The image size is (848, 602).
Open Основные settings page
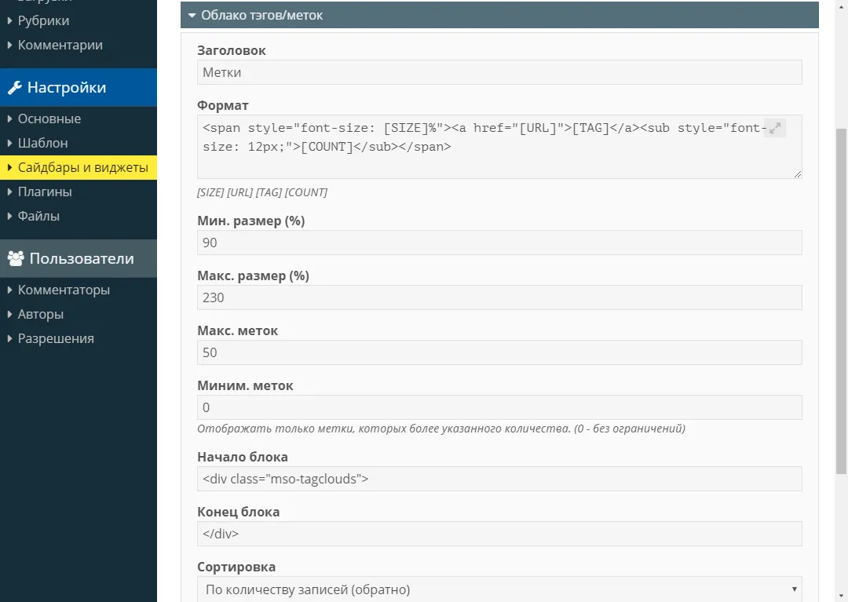[x=49, y=119]
